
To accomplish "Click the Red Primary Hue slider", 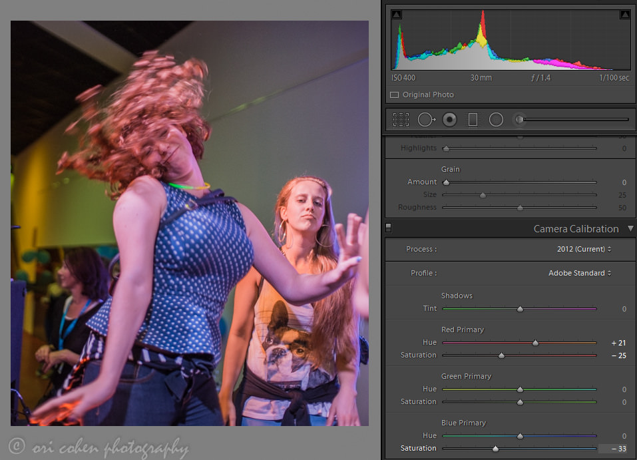I will [x=519, y=343].
